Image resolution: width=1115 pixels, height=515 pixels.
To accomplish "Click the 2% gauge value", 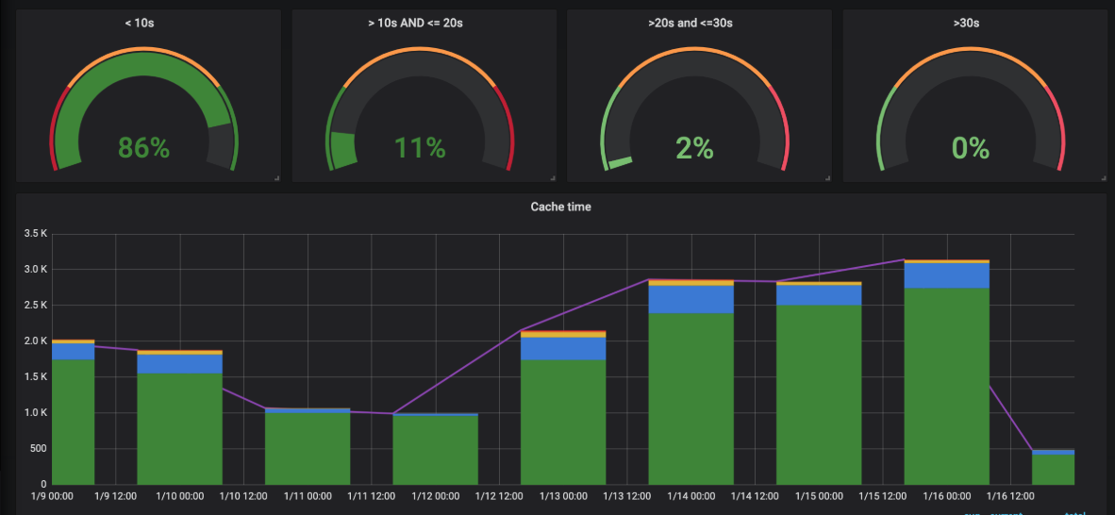I will (694, 148).
